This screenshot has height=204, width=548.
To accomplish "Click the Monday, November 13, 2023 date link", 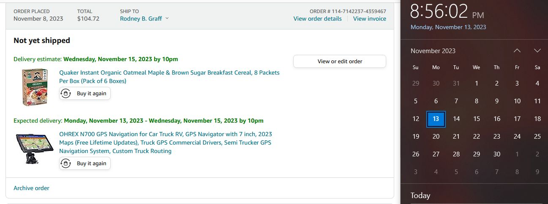I will point(448,27).
